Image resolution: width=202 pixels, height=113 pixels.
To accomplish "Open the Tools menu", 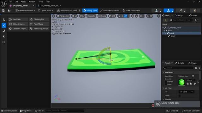I will (x=40, y=2).
